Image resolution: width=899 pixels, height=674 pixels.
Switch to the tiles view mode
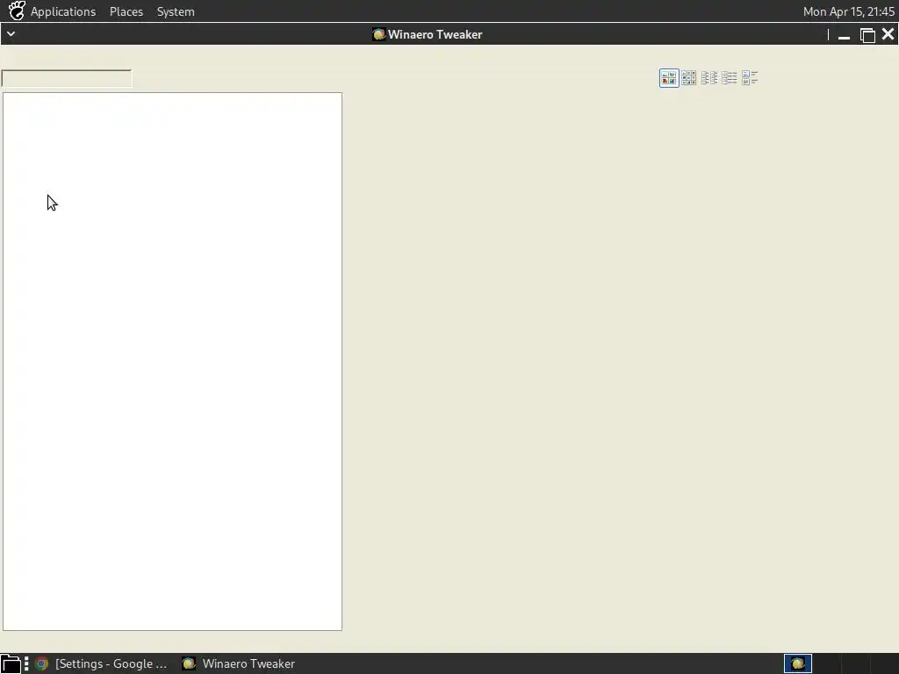[750, 78]
